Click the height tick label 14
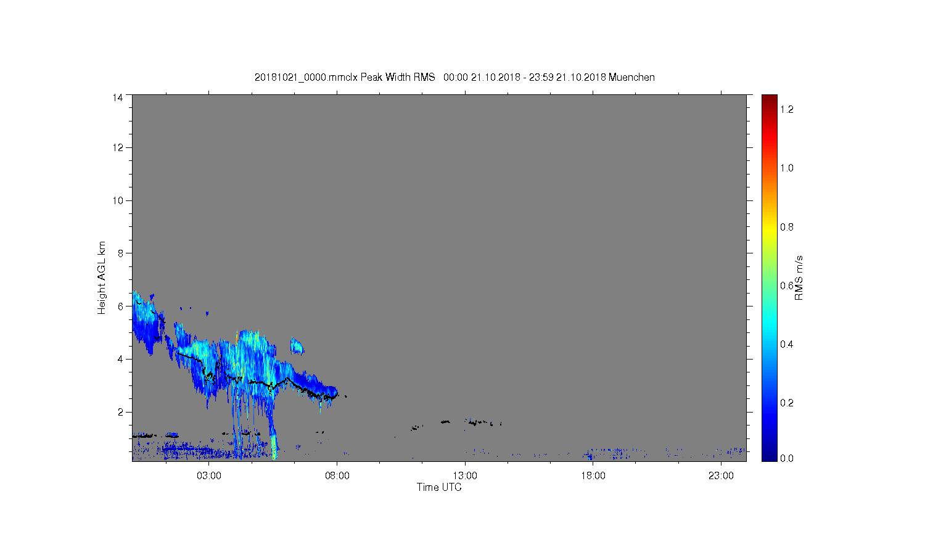The image size is (925, 555). pyautogui.click(x=118, y=97)
